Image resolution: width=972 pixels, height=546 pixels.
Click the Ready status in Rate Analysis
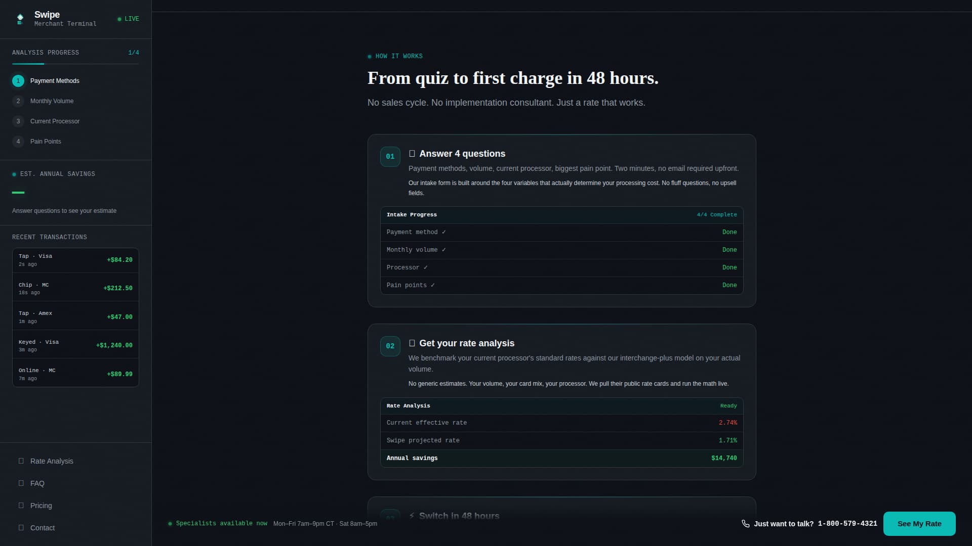click(x=728, y=406)
